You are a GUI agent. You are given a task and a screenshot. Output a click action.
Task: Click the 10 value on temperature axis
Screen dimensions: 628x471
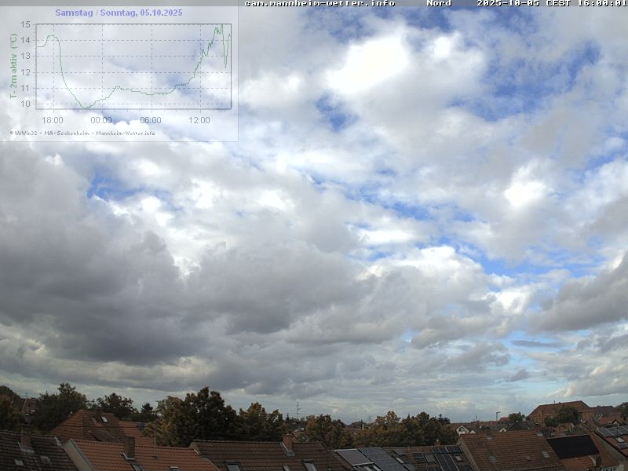26,104
